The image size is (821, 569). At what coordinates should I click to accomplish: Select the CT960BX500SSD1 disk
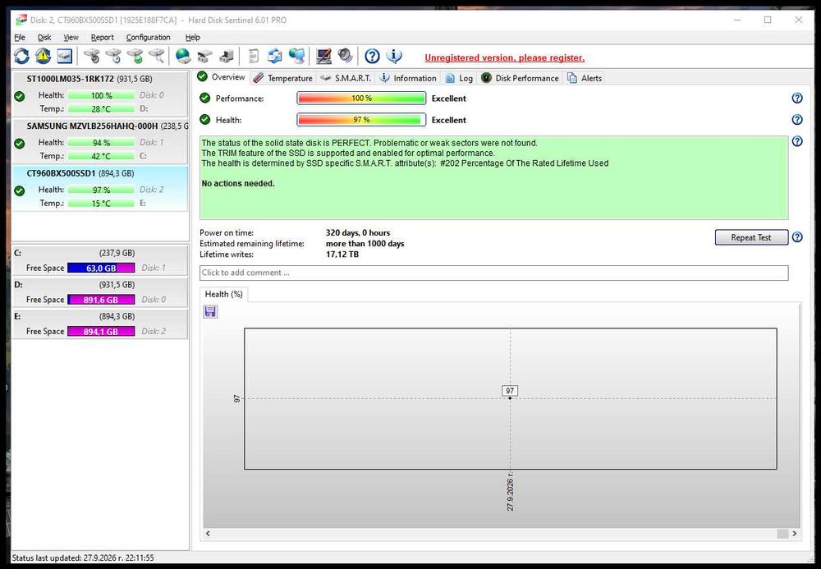[x=99, y=188]
